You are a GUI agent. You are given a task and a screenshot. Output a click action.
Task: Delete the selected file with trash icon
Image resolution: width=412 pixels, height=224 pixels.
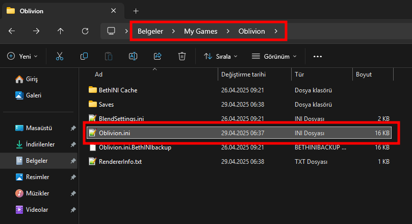point(182,56)
